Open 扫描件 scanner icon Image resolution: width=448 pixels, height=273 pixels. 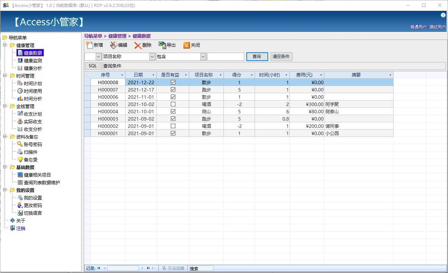click(x=20, y=152)
